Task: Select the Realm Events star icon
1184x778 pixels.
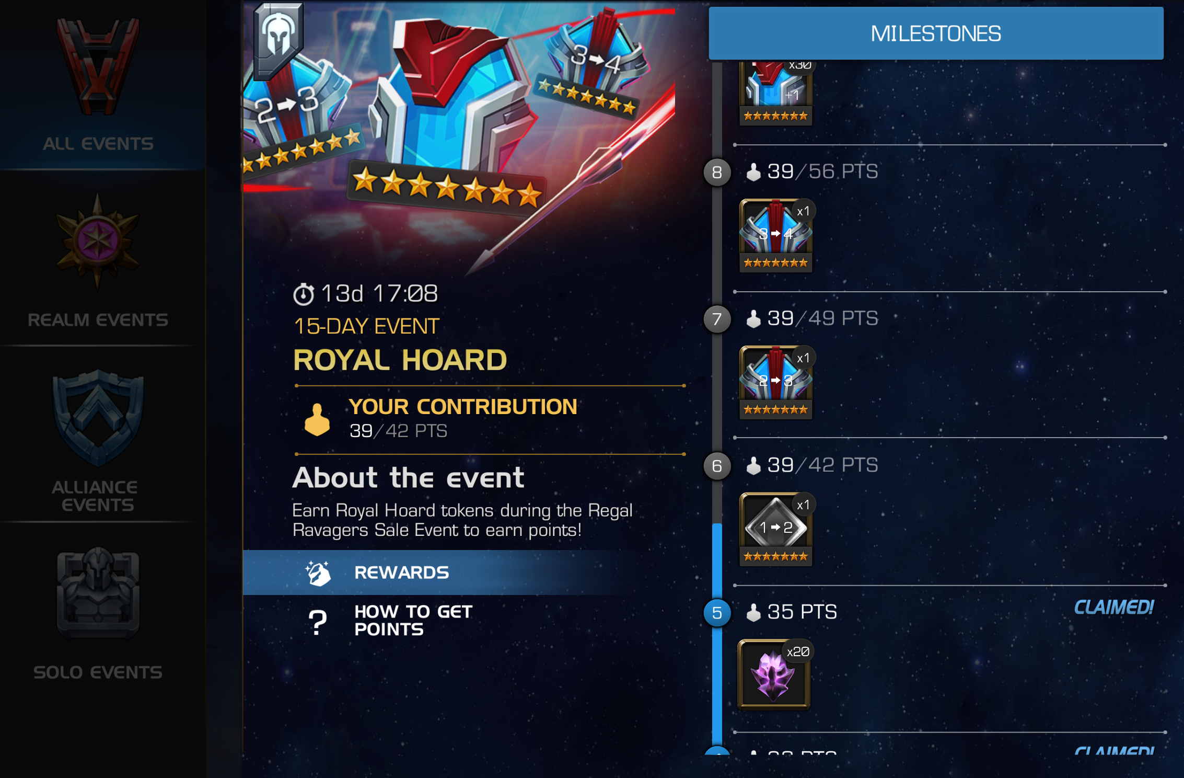Action: tap(98, 242)
